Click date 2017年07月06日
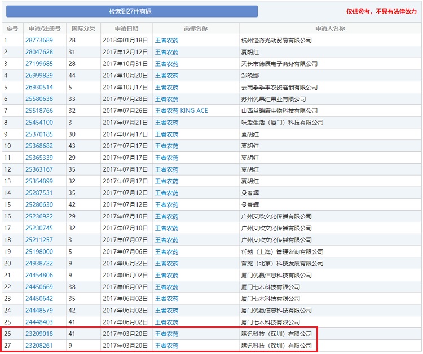 (125, 252)
